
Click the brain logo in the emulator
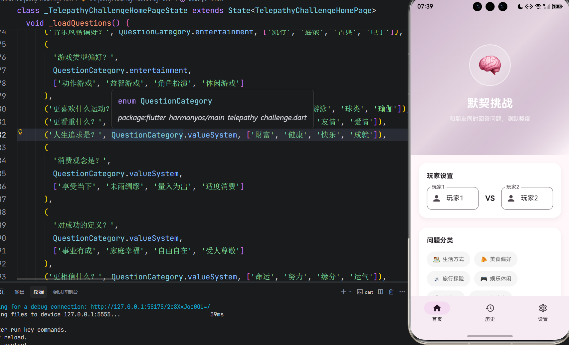point(490,65)
